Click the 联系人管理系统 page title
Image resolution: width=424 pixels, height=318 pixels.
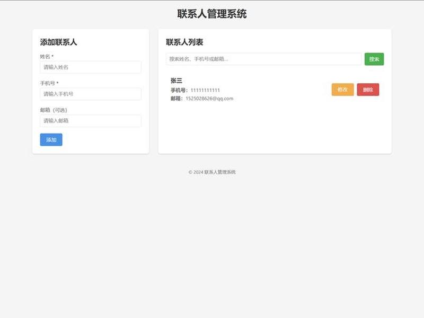(x=212, y=14)
